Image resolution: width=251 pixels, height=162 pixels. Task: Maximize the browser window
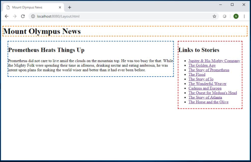[x=232, y=4]
